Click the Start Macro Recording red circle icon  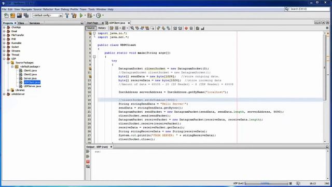[186, 28]
